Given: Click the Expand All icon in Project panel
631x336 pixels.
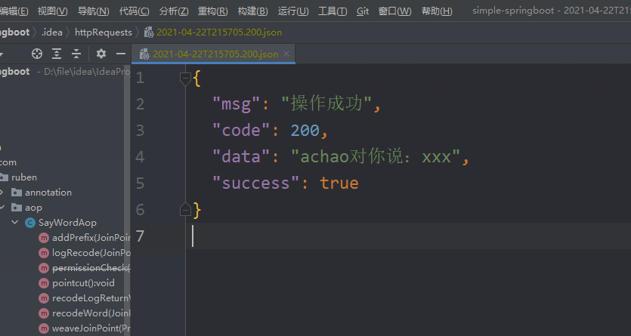Looking at the screenshot, I should [57, 54].
